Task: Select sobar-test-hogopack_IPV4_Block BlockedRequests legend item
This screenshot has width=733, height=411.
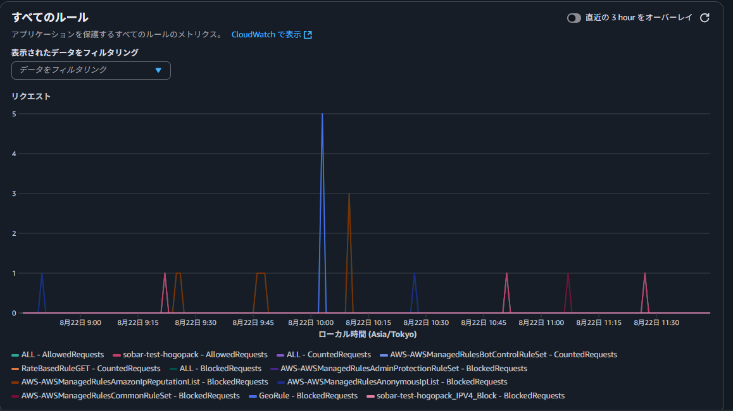Action: (465, 396)
